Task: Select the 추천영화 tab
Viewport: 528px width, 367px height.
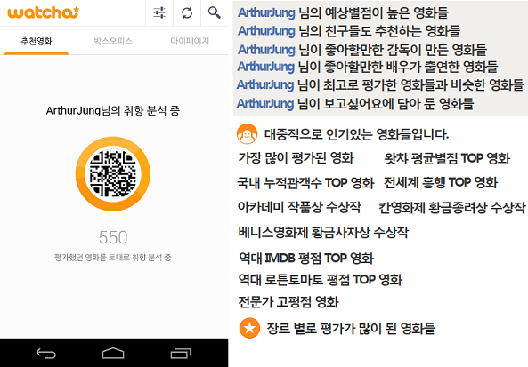Action: pyautogui.click(x=37, y=41)
